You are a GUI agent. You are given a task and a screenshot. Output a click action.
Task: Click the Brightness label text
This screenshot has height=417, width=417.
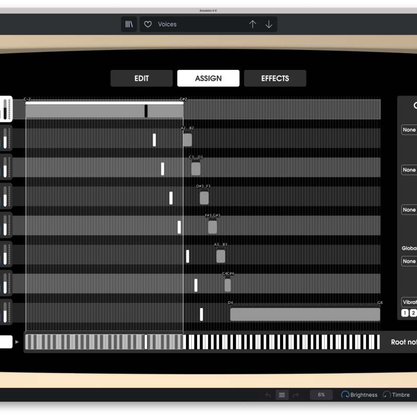point(364,395)
